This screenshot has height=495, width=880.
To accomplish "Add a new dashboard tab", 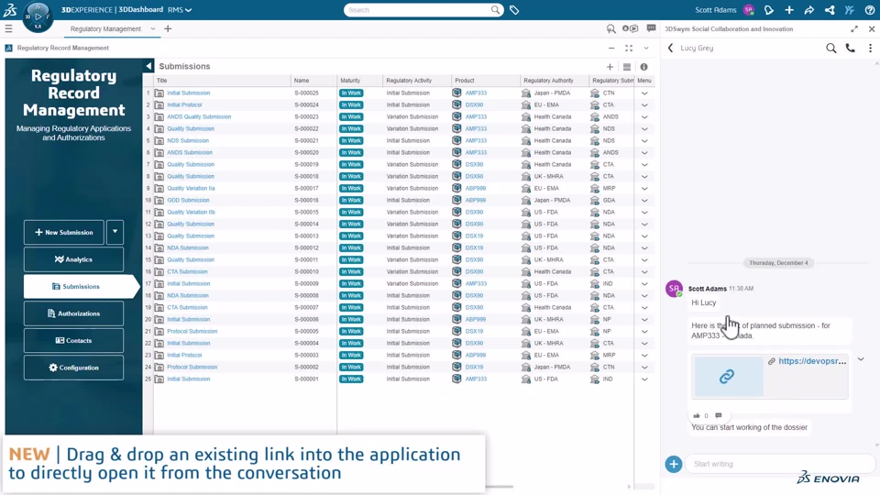I will 168,28.
